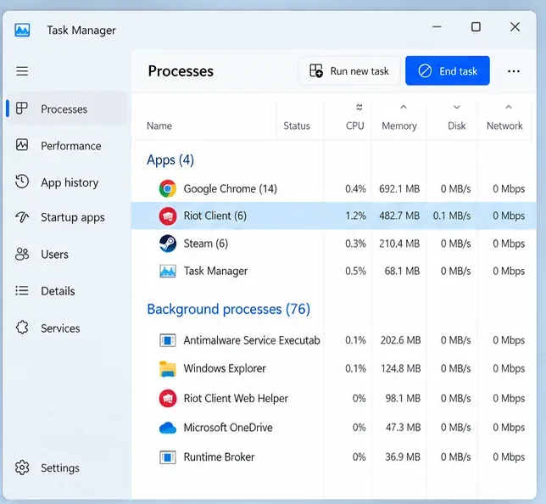Select the Apps (4) group header
Viewport: 546px width, 504px height.
pos(170,160)
